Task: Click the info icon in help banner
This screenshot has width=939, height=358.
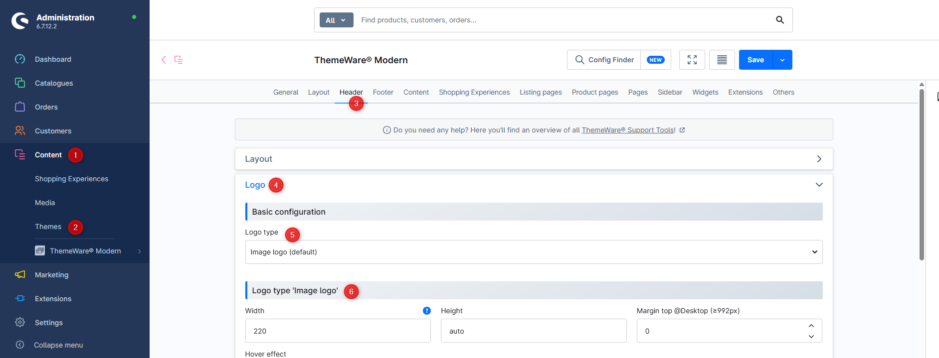Action: pos(386,130)
